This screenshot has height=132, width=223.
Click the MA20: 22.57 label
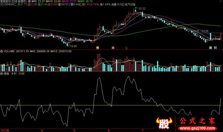[69, 1]
